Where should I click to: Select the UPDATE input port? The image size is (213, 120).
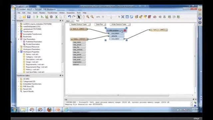[x=117, y=36]
